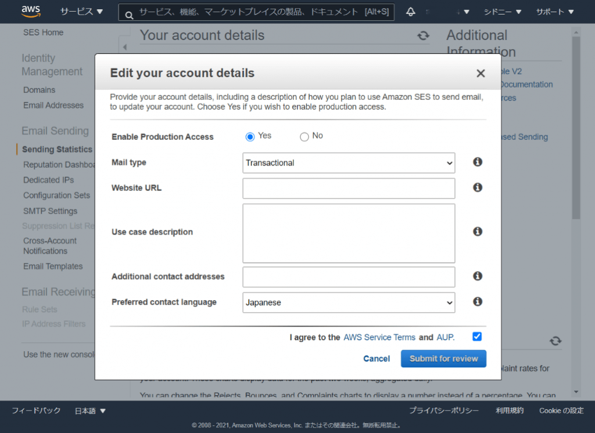595x433 pixels.
Task: Show info for Additional contact addresses
Action: pos(478,276)
